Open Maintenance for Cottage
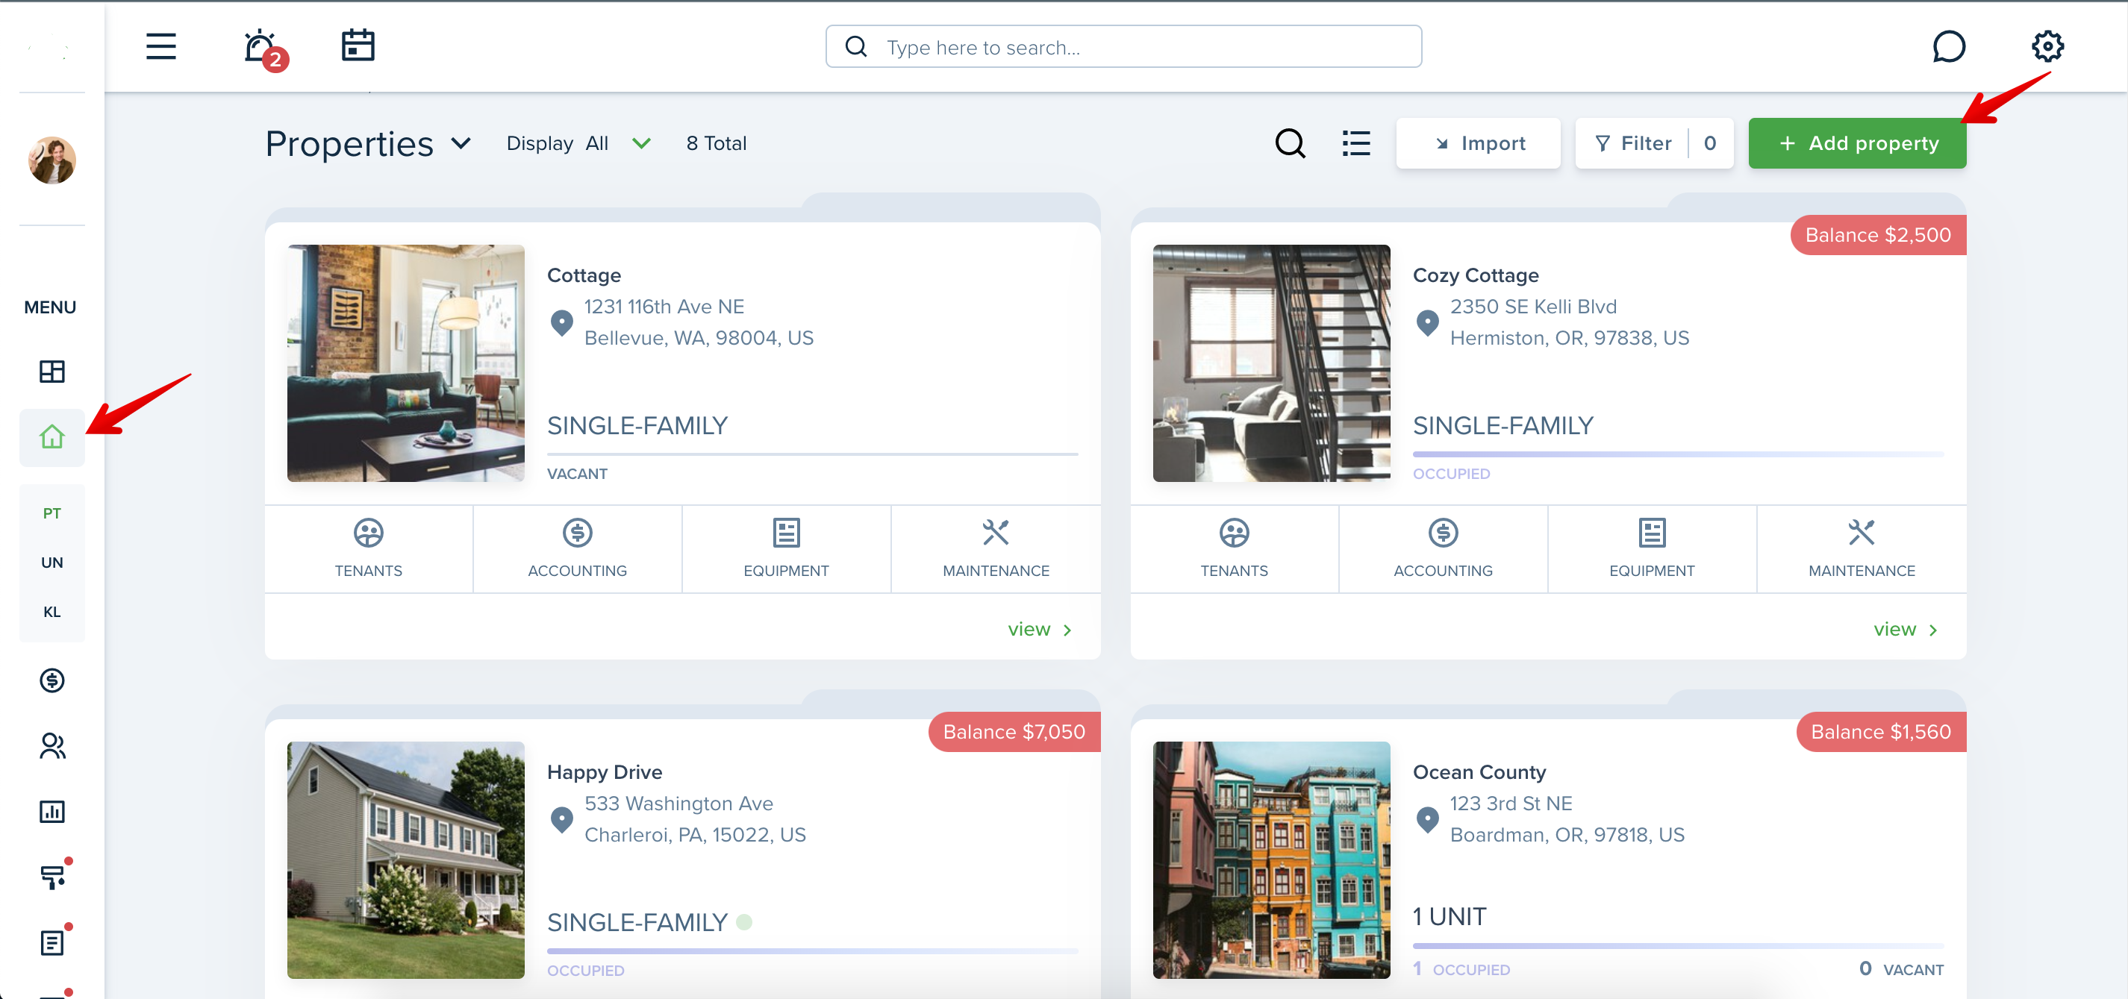 [x=996, y=549]
